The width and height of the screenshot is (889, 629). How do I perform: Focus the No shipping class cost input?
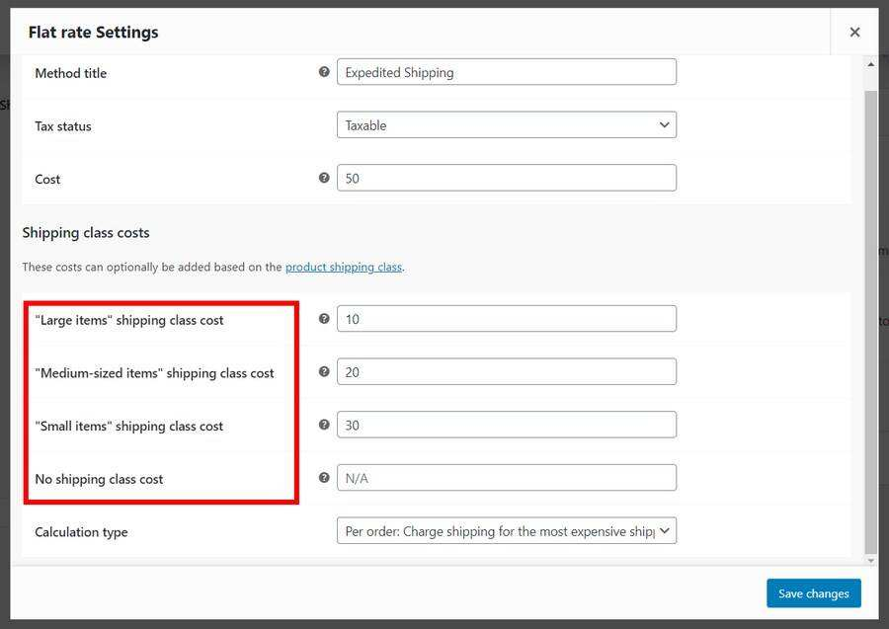tap(507, 478)
